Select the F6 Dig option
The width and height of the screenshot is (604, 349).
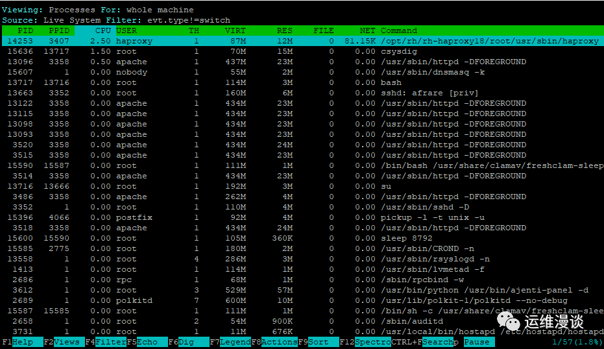coord(189,342)
